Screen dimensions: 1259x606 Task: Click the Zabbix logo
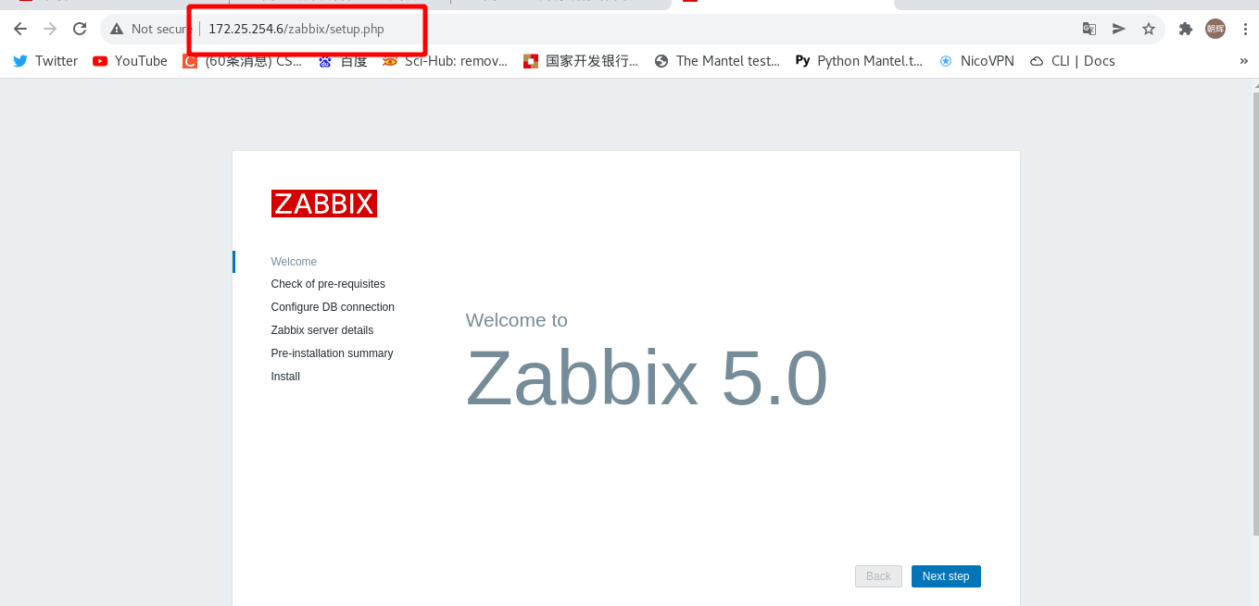coord(323,203)
